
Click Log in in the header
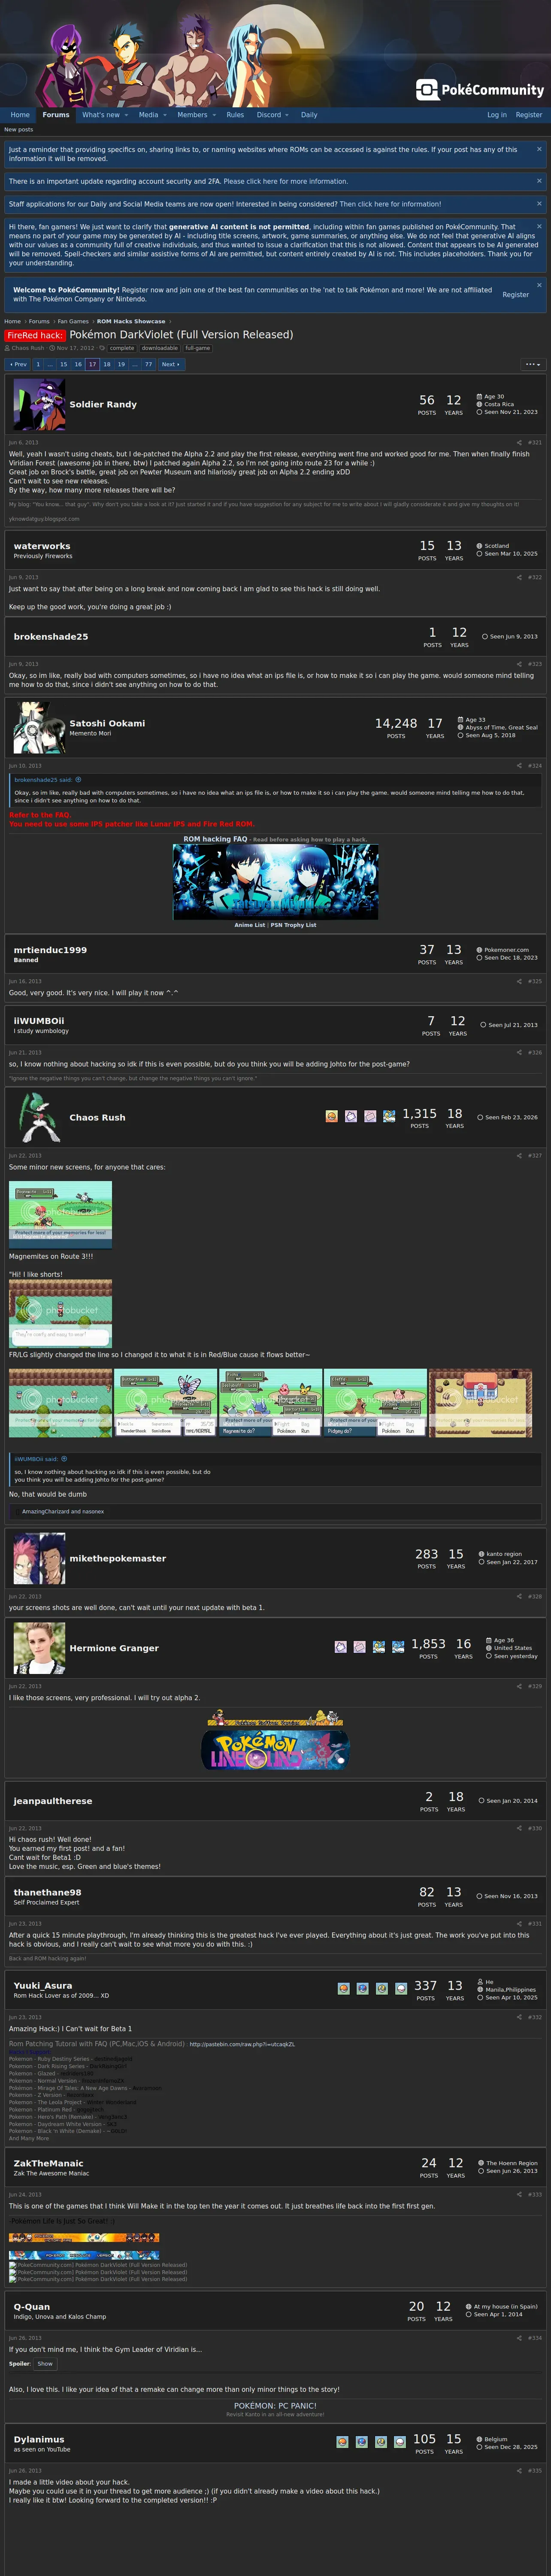click(x=497, y=115)
